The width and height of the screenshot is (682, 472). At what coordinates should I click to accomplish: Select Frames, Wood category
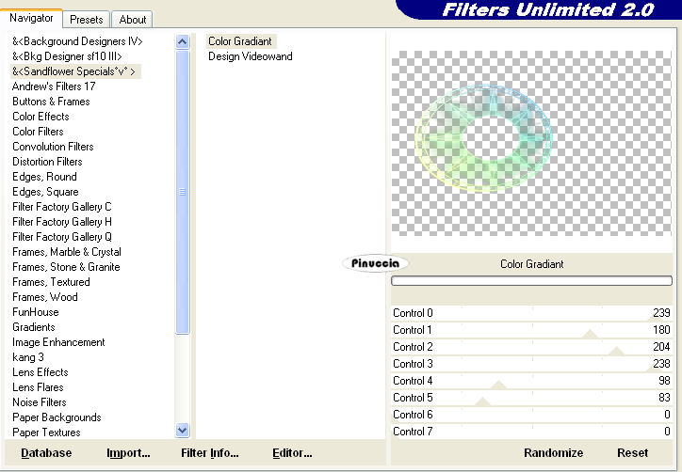(45, 297)
